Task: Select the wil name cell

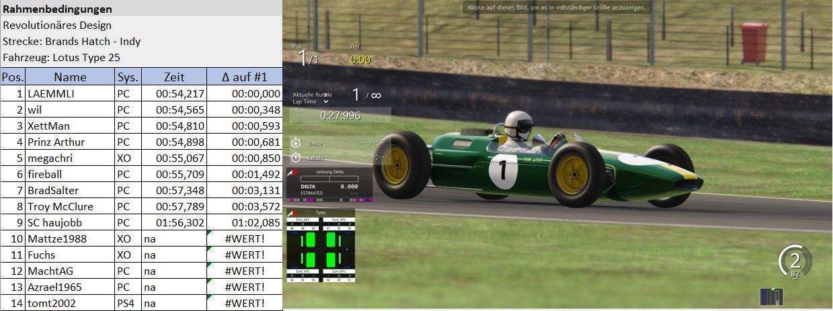Action: pyautogui.click(x=70, y=109)
